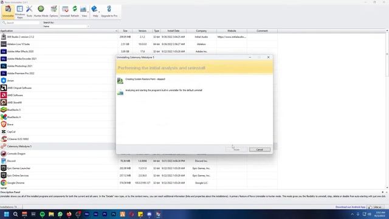This screenshot has height=219, width=389.
Task: Select the AMD StoreMI row text
Action: 15,103
